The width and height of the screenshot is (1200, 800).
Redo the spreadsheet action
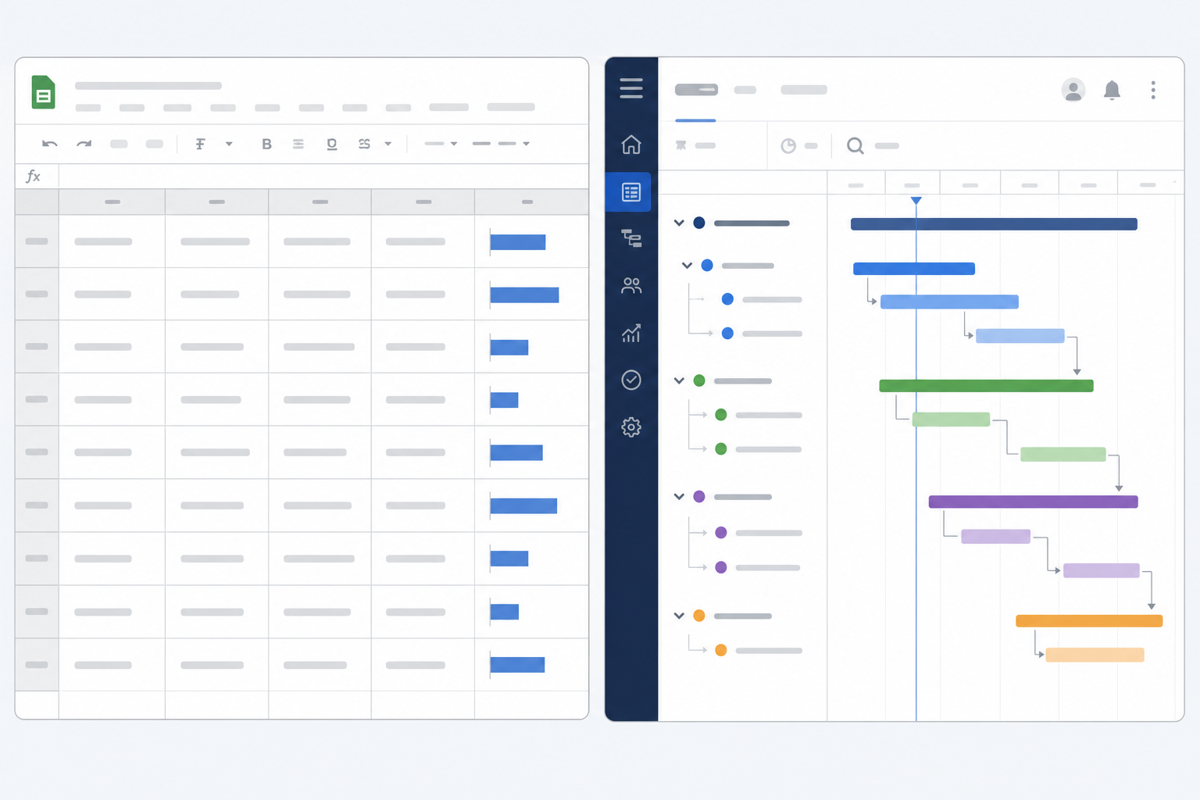coord(84,144)
